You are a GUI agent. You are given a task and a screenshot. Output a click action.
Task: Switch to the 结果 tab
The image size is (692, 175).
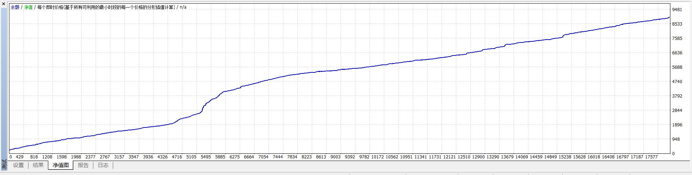coord(38,165)
